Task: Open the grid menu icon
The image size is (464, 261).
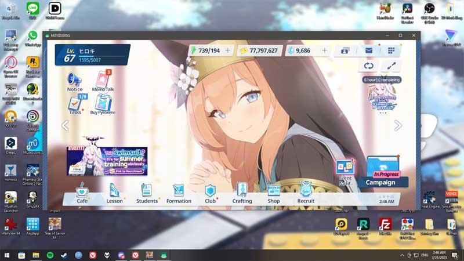Action: coord(391,50)
